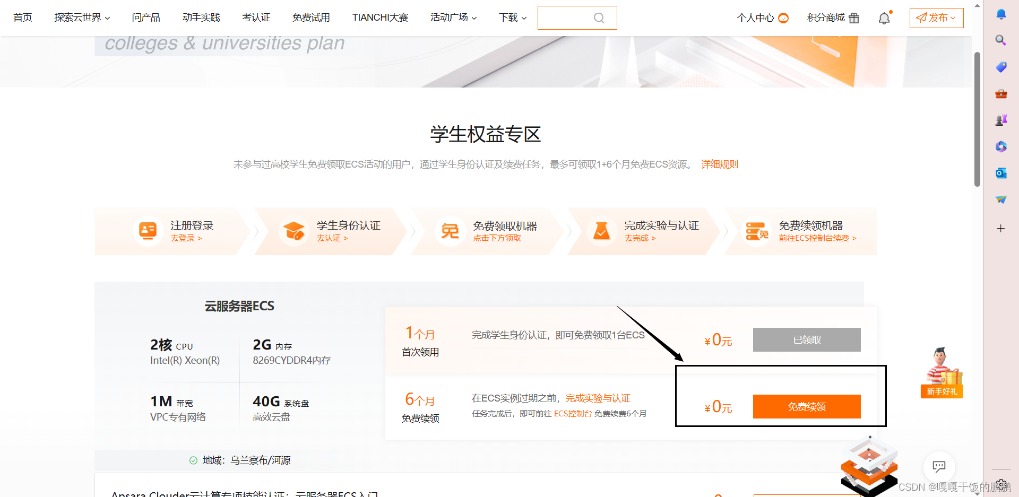The height and width of the screenshot is (497, 1019).
Task: Open Edge sidebar paper plane icon
Action: click(x=1001, y=199)
